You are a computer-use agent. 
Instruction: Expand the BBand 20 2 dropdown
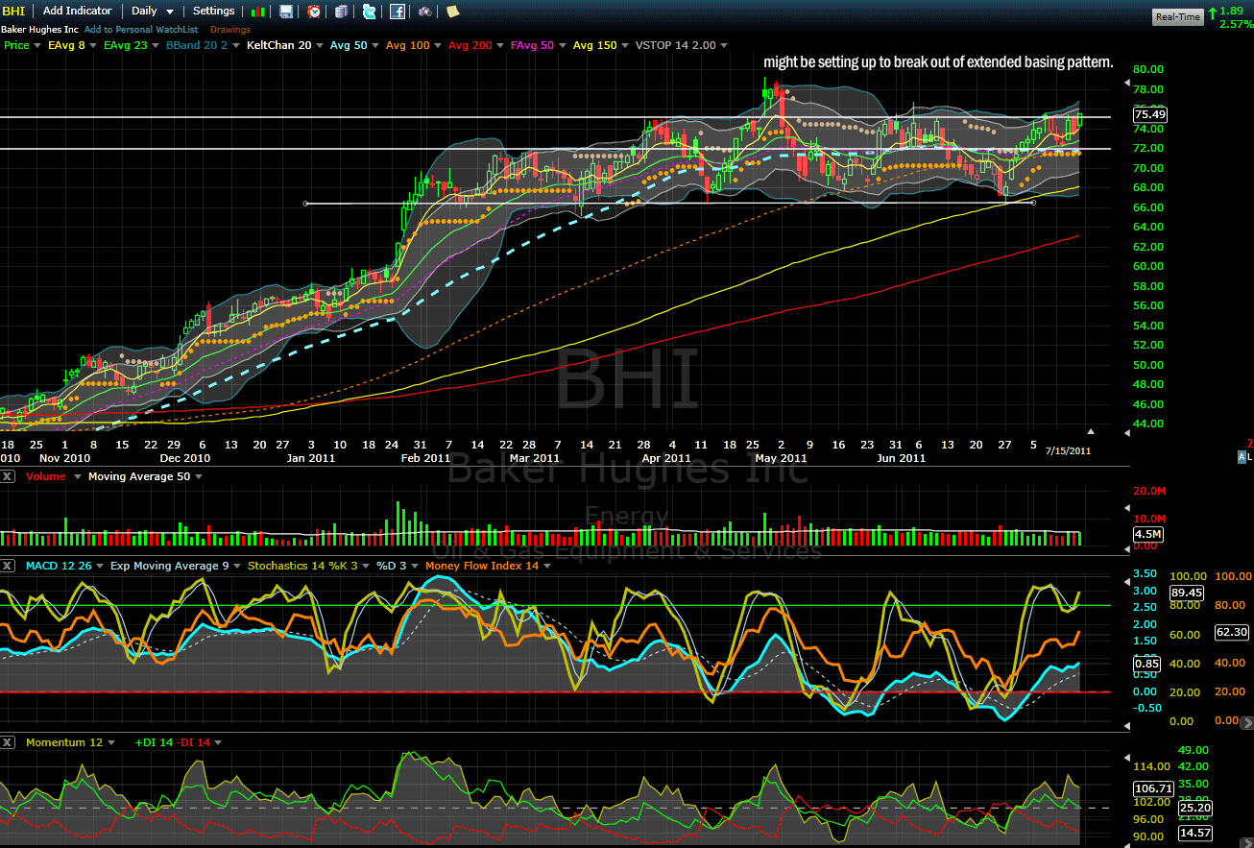pos(236,45)
